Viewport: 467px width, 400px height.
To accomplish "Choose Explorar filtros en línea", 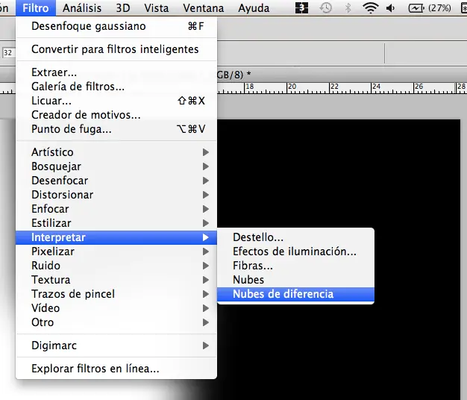I will point(116,369).
